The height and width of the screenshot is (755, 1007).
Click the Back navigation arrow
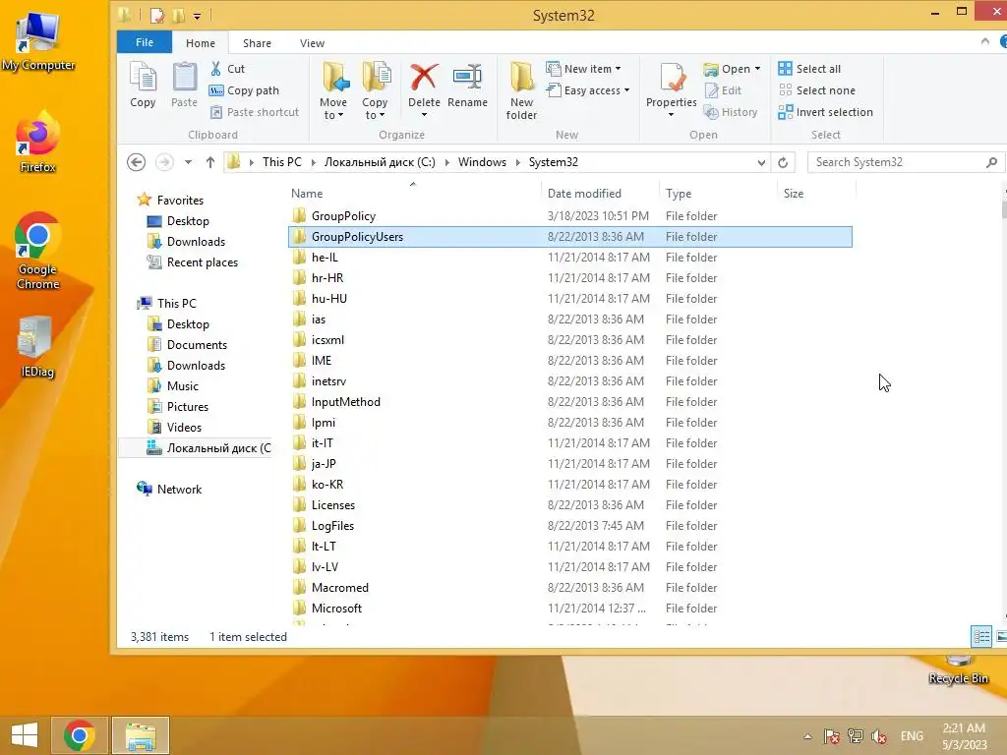136,162
